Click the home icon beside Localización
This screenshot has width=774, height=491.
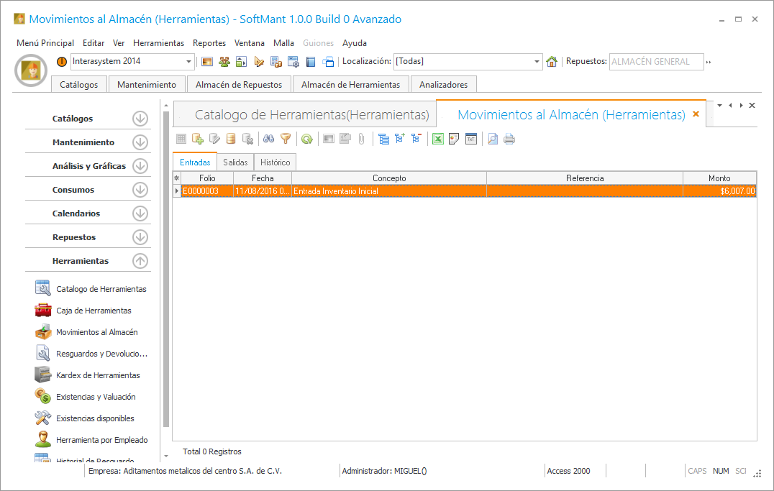click(x=552, y=62)
